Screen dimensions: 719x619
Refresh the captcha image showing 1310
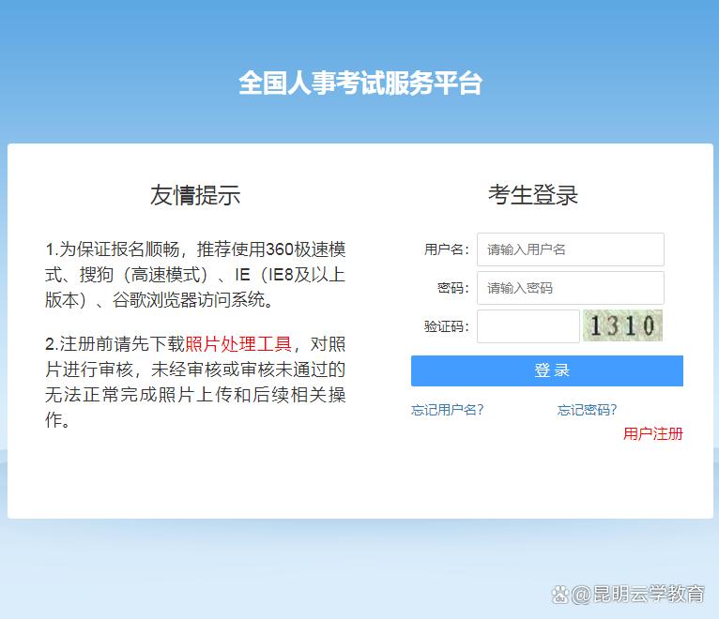[622, 325]
